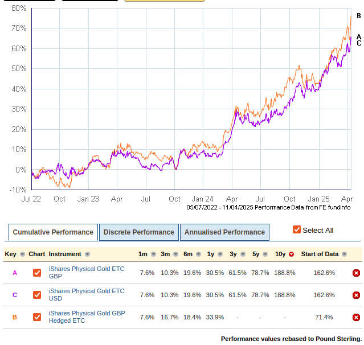
Task: Click rebased to Pound Sterling note
Action: tap(291, 339)
